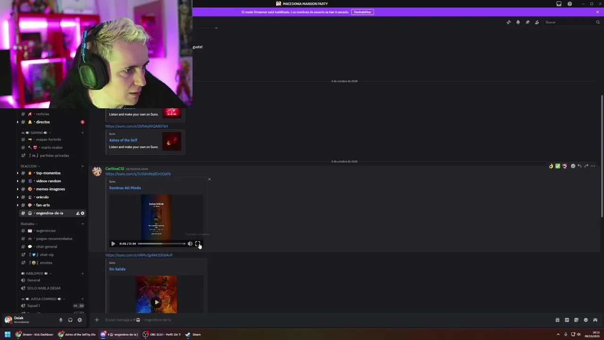Click the CarlitosC12 username
Screen dimensions: 604x340
[x=115, y=169]
